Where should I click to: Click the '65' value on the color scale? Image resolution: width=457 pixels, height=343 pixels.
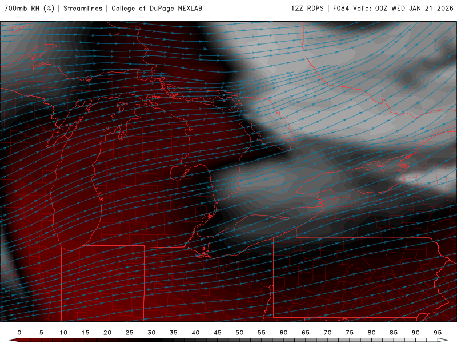306,333
